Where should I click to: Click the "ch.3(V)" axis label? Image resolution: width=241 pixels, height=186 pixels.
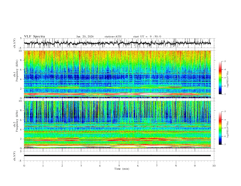click(15, 156)
